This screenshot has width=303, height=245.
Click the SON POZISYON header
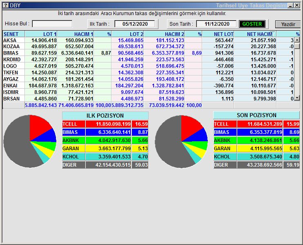[256, 115]
